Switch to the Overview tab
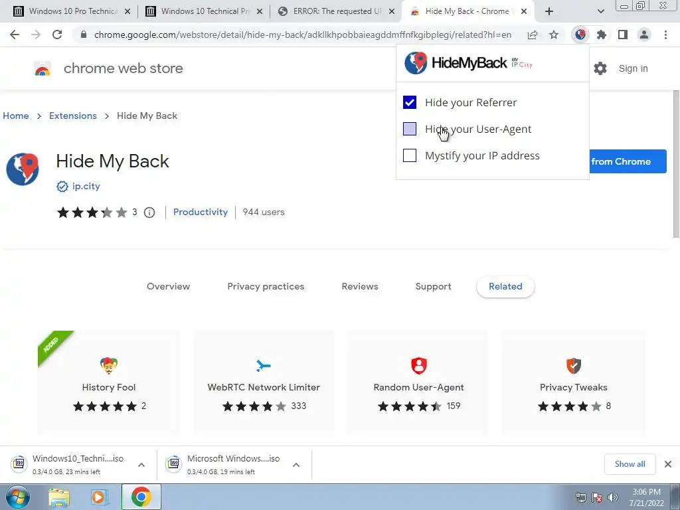Image resolution: width=680 pixels, height=510 pixels. pos(168,286)
